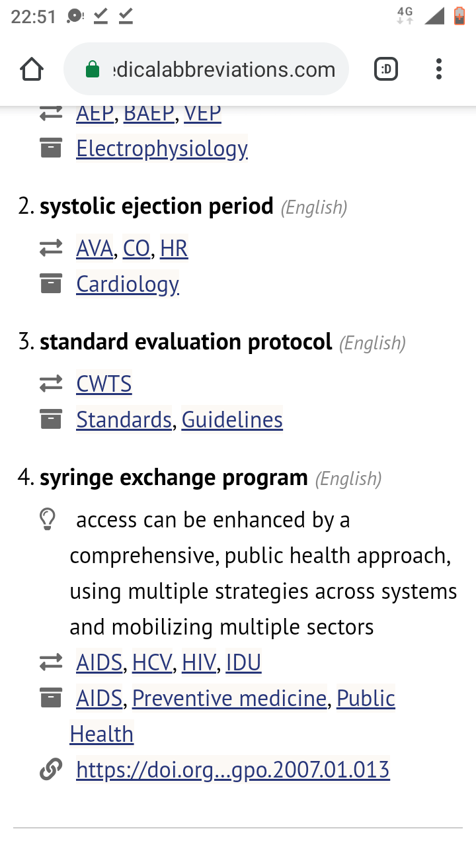Open the Cardiology category link

128,285
